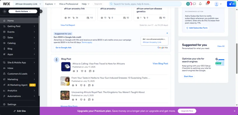Click likes heart icon on Visa-Free Travel post
Screen dimensions: 238x115
(82, 71)
